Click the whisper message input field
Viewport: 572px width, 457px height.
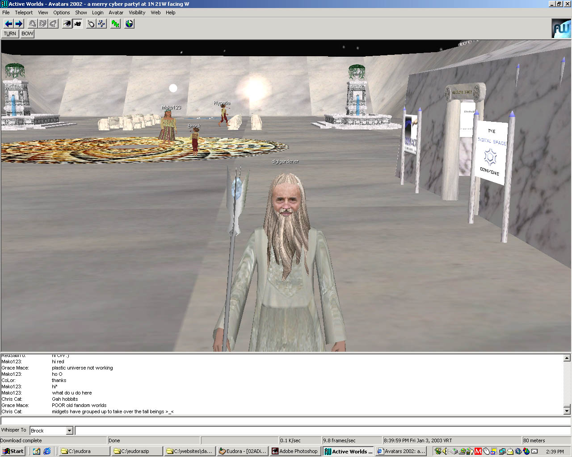[322, 431]
